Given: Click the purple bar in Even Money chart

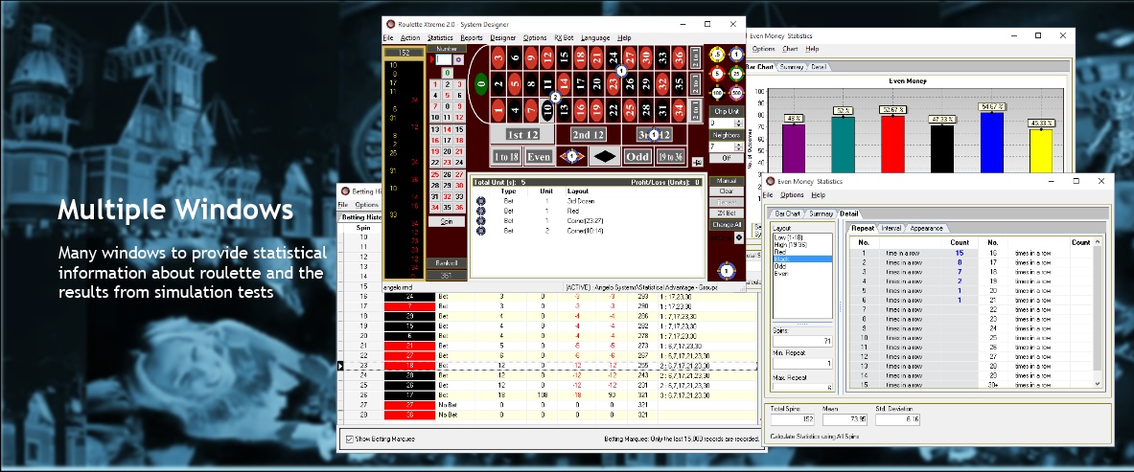Looking at the screenshot, I should click(x=794, y=148).
